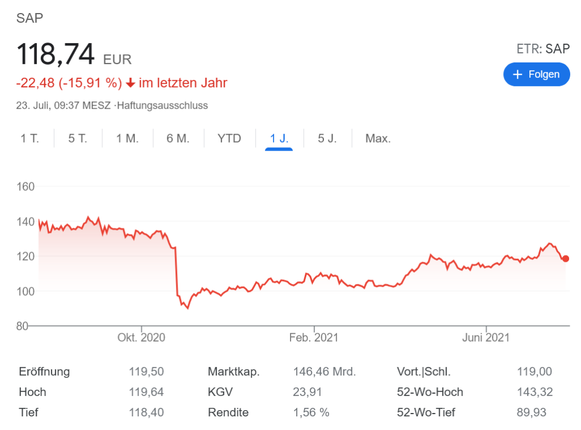Click the Marktkap. value 146,46 Mrd.

point(324,371)
